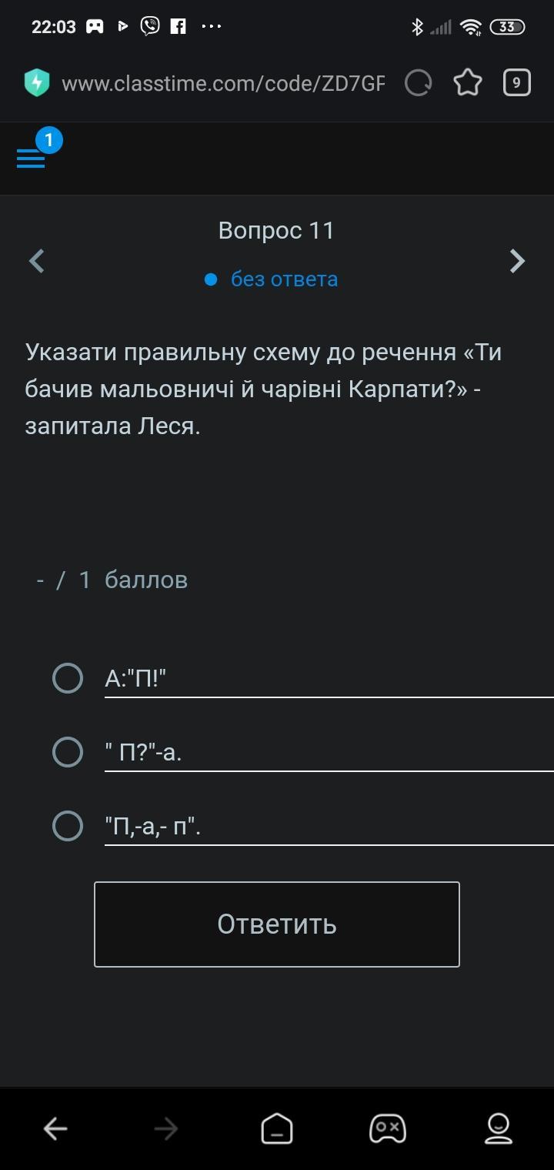554x1170 pixels.
Task: Select the radio button for "П,-а,- п".
Action: [68, 826]
